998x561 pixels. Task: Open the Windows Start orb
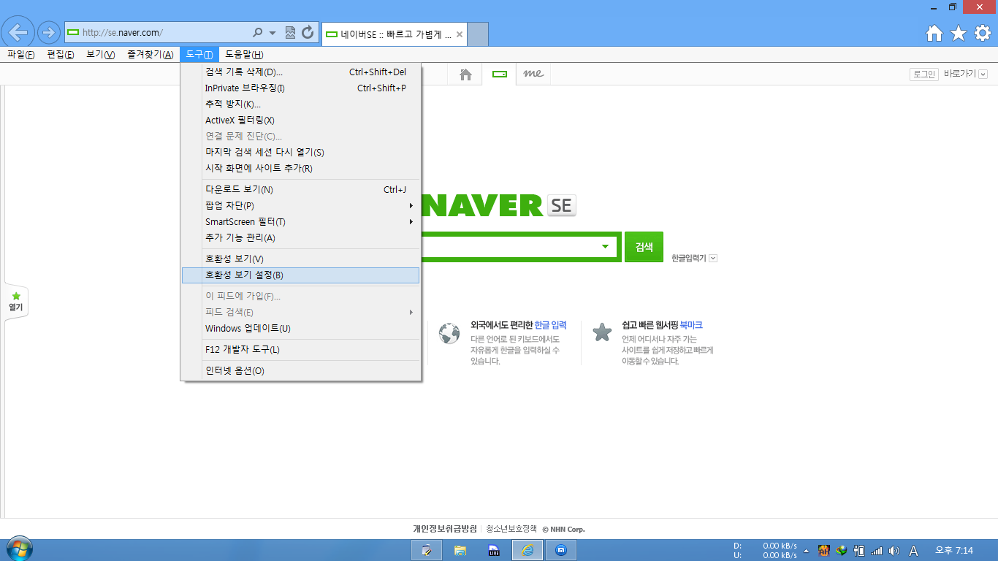point(19,550)
